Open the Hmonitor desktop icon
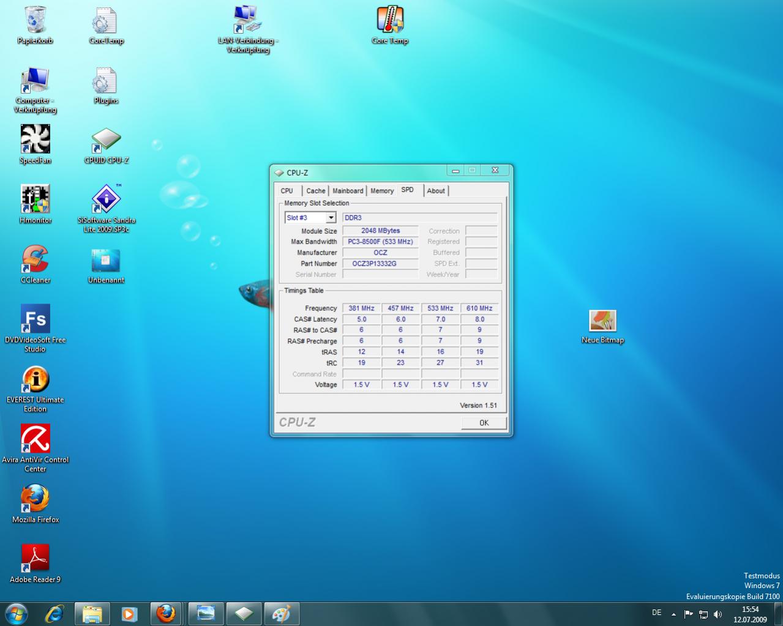Image resolution: width=783 pixels, height=626 pixels. pos(36,204)
